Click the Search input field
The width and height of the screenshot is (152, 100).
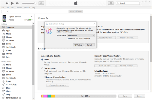pos(128,3)
